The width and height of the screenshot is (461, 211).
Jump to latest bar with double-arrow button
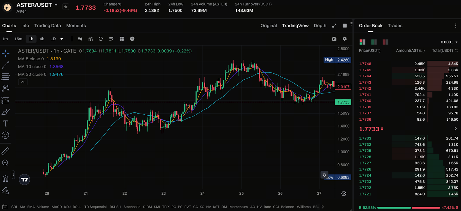(324, 174)
